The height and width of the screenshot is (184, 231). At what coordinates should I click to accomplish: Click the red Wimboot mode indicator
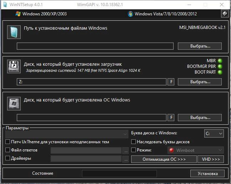[x=171, y=150]
